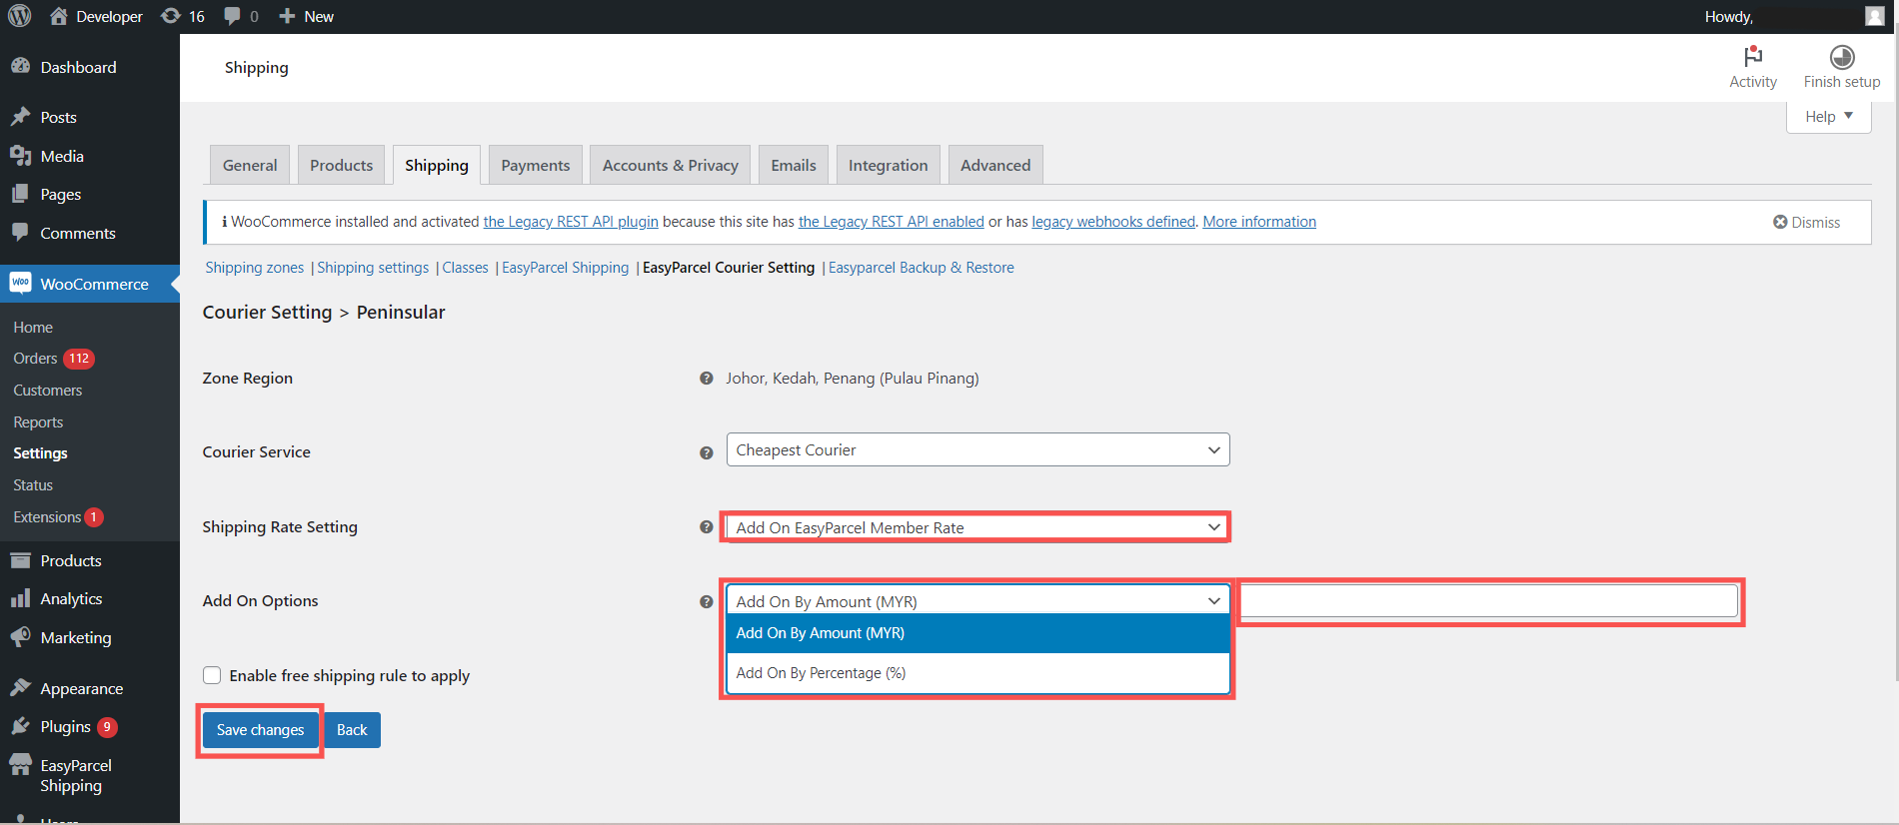Click the Dismiss X icon on notice
Screen dimensions: 1899x825
click(1780, 222)
